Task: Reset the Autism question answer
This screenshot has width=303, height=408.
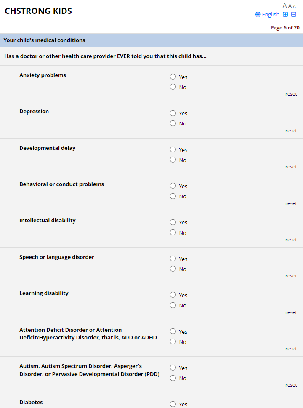Action: tap(291, 385)
